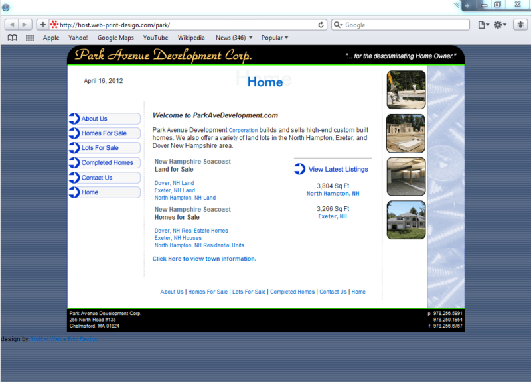531x382 pixels.
Task: Open footer Homes For Sale link
Action: (x=208, y=292)
